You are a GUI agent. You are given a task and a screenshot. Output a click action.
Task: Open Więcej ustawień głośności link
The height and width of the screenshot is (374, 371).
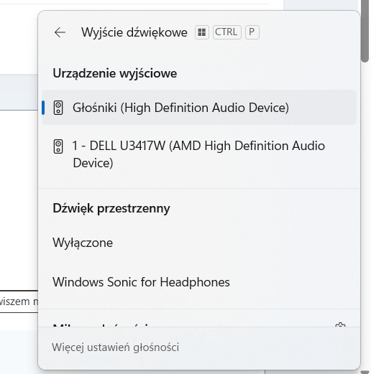(x=116, y=347)
